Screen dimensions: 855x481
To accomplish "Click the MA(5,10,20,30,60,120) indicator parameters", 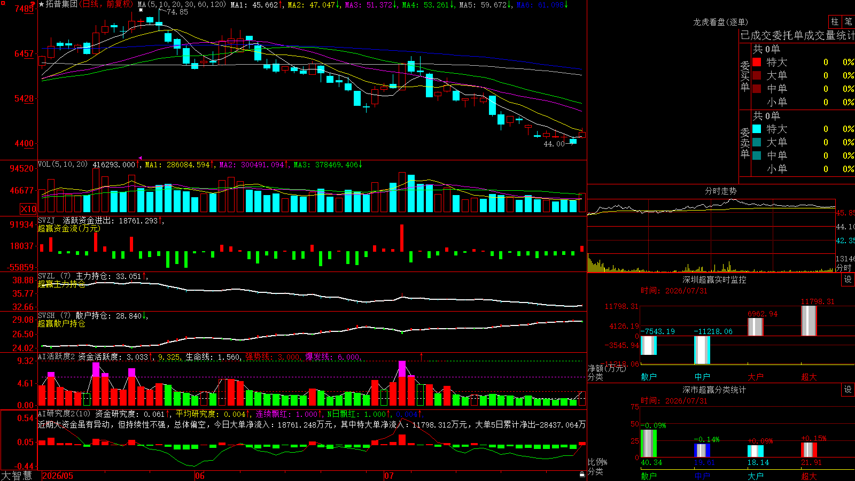I will (182, 4).
